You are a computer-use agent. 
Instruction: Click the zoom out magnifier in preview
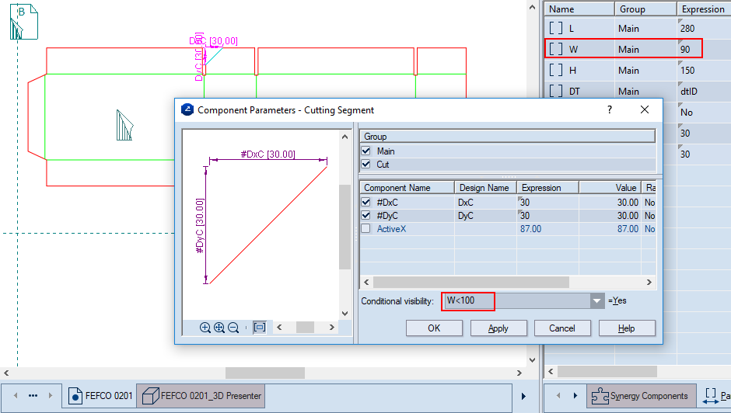point(233,328)
